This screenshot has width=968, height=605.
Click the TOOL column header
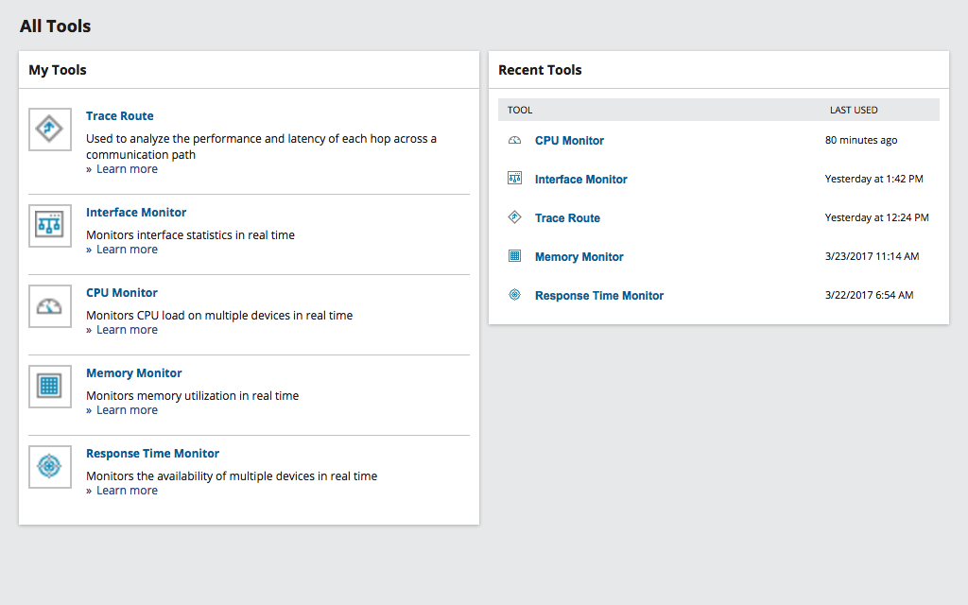520,110
